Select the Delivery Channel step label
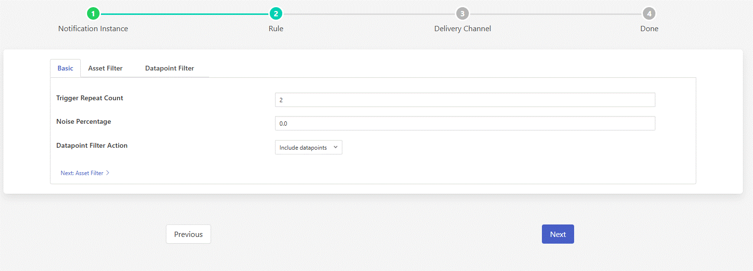The width and height of the screenshot is (753, 271). 462,29
